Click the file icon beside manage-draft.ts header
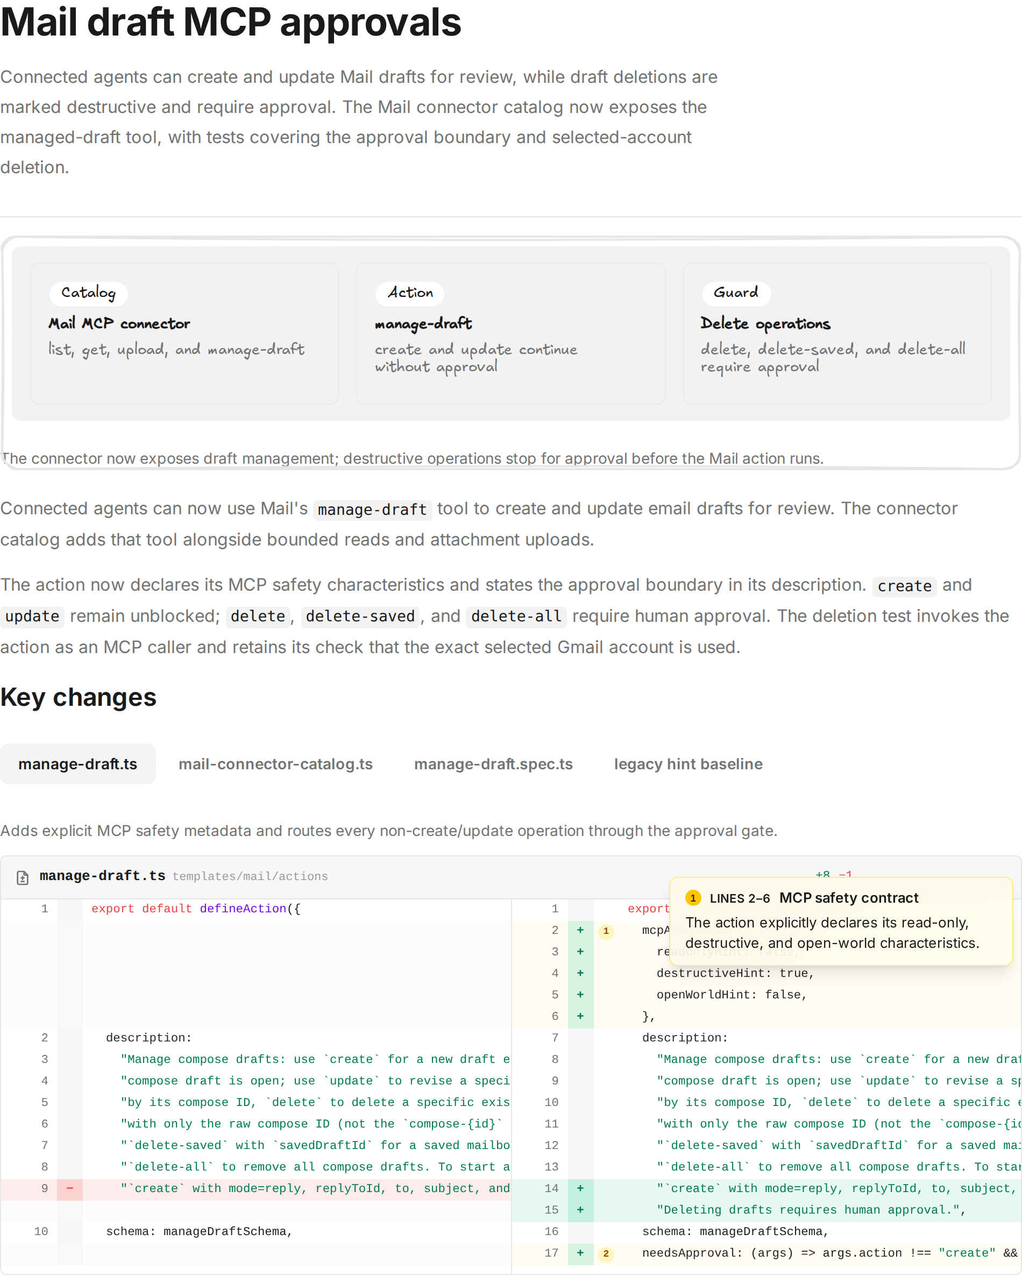Screen dimensions: 1022x1276 point(23,877)
